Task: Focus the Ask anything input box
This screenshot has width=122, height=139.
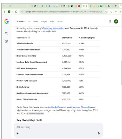Action: click(x=58, y=127)
